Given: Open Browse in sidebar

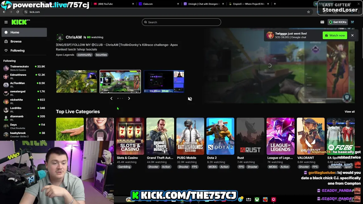Looking at the screenshot, I should pos(24,41).
